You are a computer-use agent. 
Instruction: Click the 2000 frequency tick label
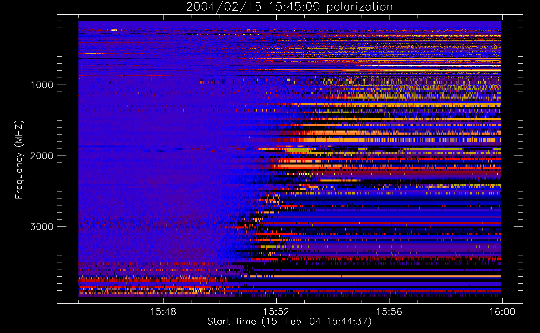click(x=42, y=156)
